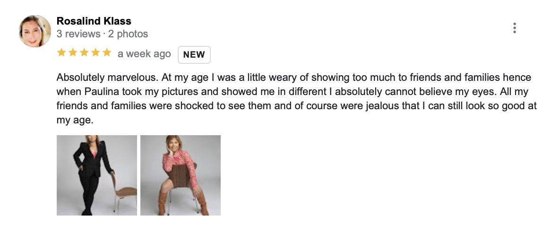Click the last line of the review text
This screenshot has height=225, width=552.
(75, 120)
